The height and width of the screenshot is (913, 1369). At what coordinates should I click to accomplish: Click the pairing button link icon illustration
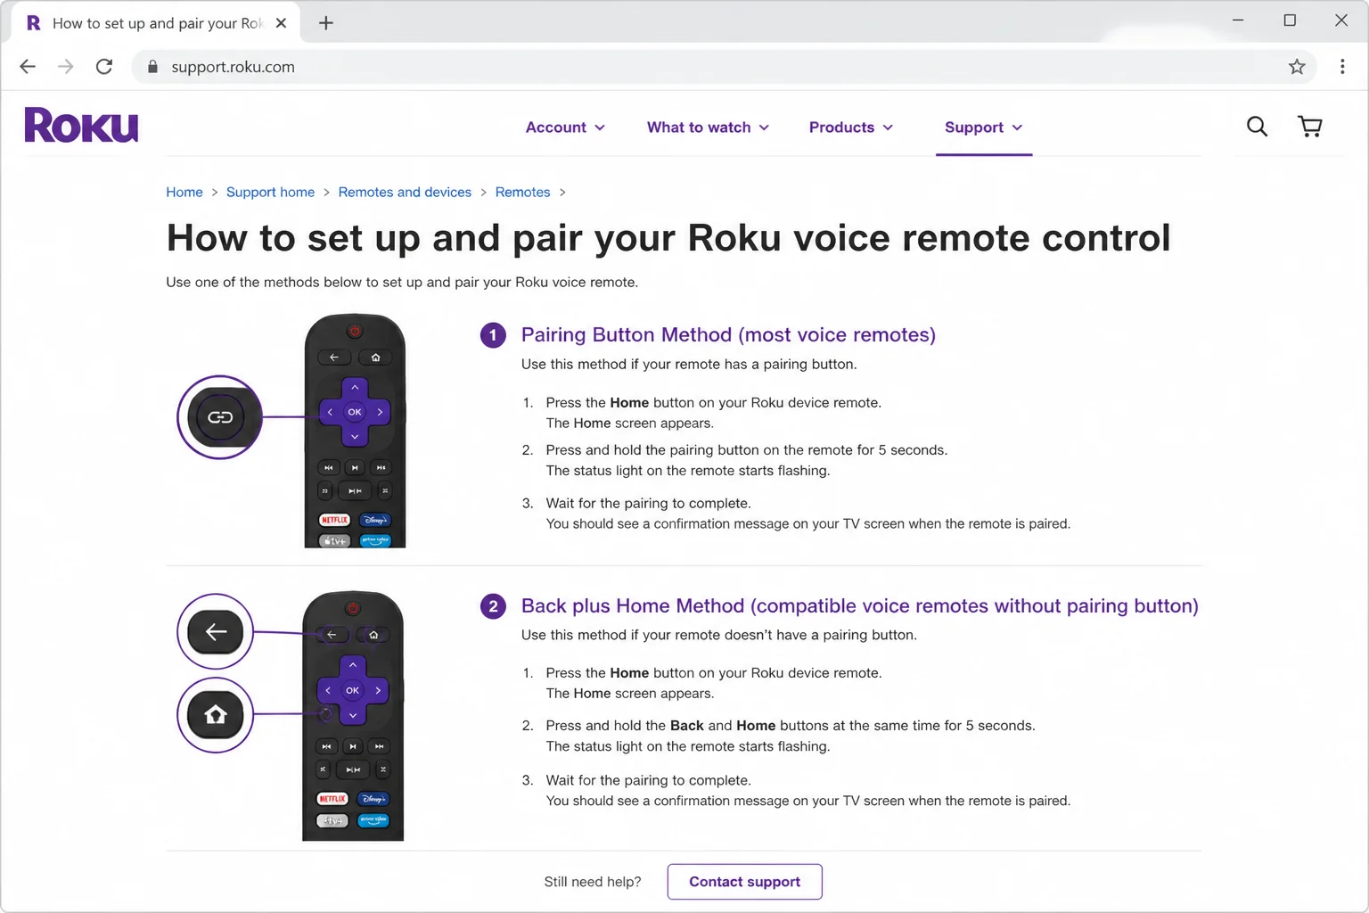pyautogui.click(x=220, y=417)
